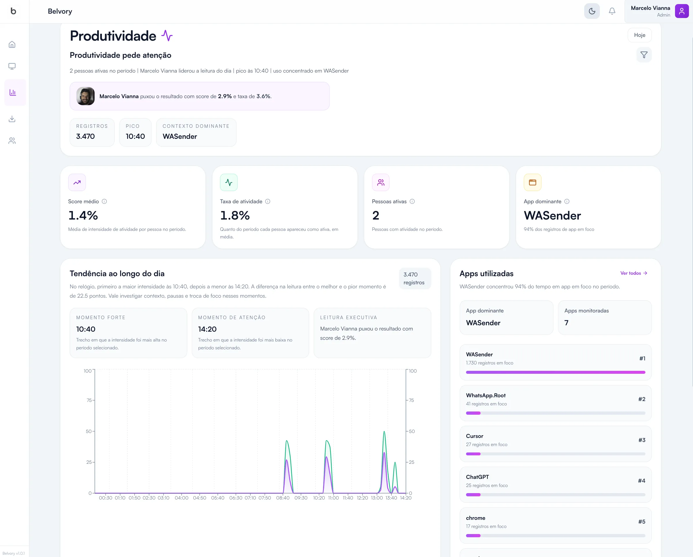Click the Marcelo Vianna highlight banner

[200, 96]
